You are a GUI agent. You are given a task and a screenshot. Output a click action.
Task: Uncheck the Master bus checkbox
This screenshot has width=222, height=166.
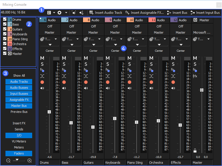pos(5,53)
